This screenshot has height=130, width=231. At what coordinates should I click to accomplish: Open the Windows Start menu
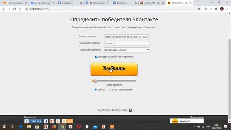[x=4, y=127]
